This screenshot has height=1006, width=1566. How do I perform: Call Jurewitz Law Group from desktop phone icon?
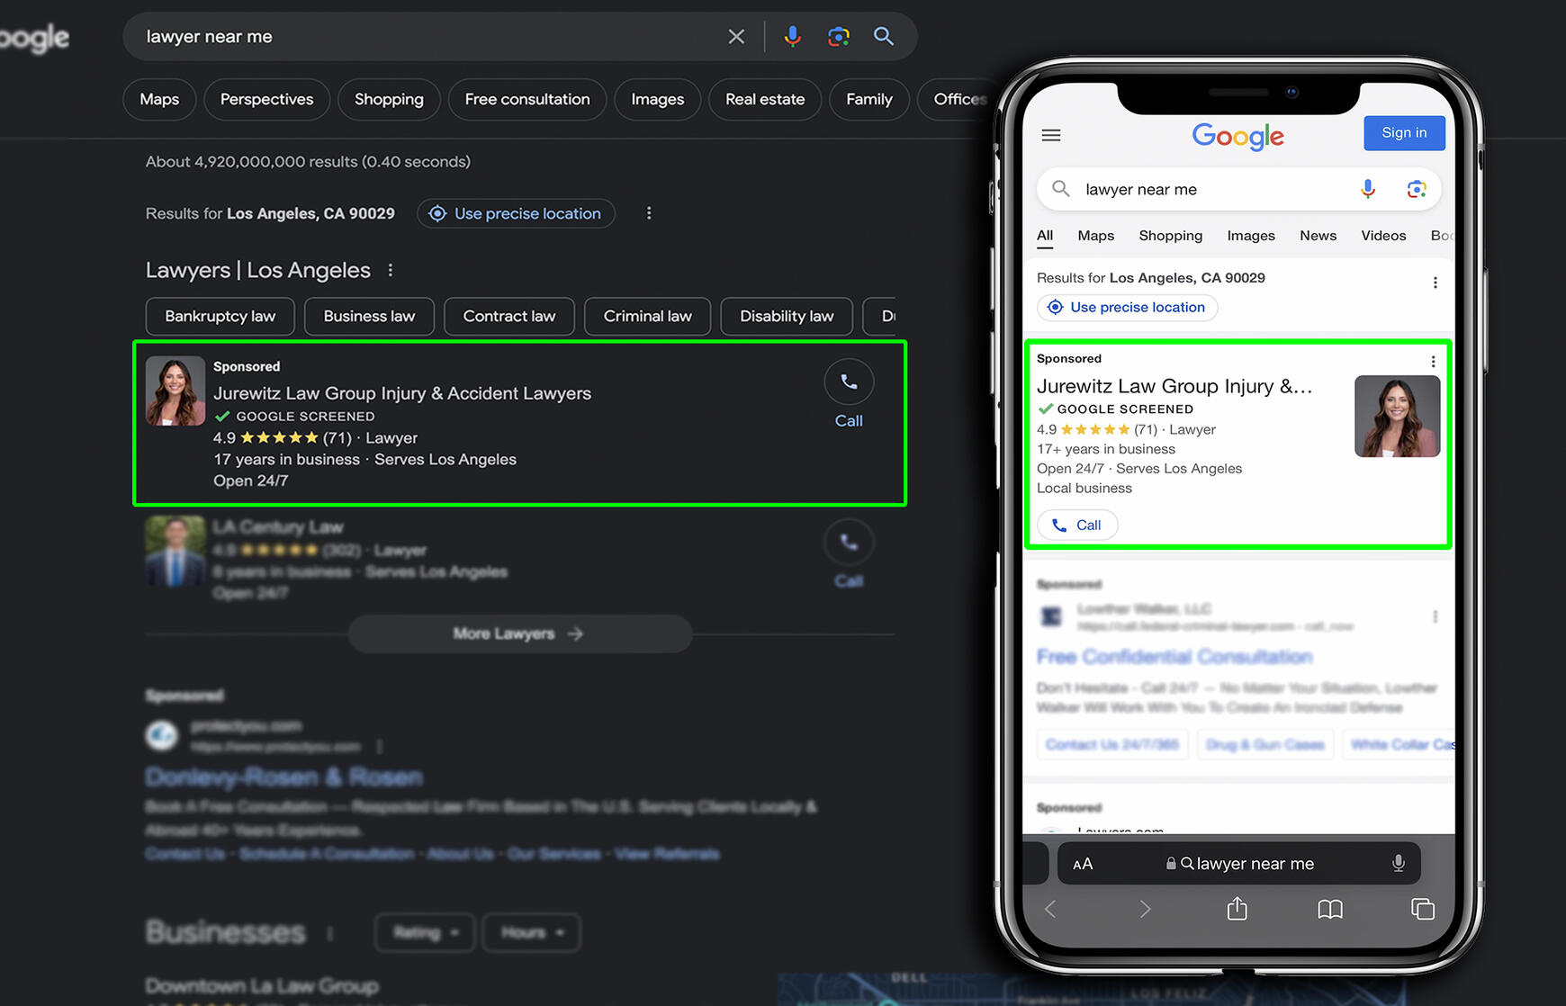[x=849, y=382]
